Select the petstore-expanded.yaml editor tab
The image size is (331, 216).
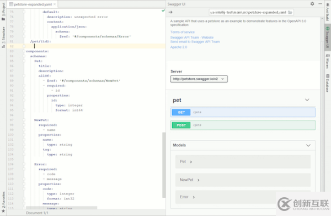(x=33, y=4)
